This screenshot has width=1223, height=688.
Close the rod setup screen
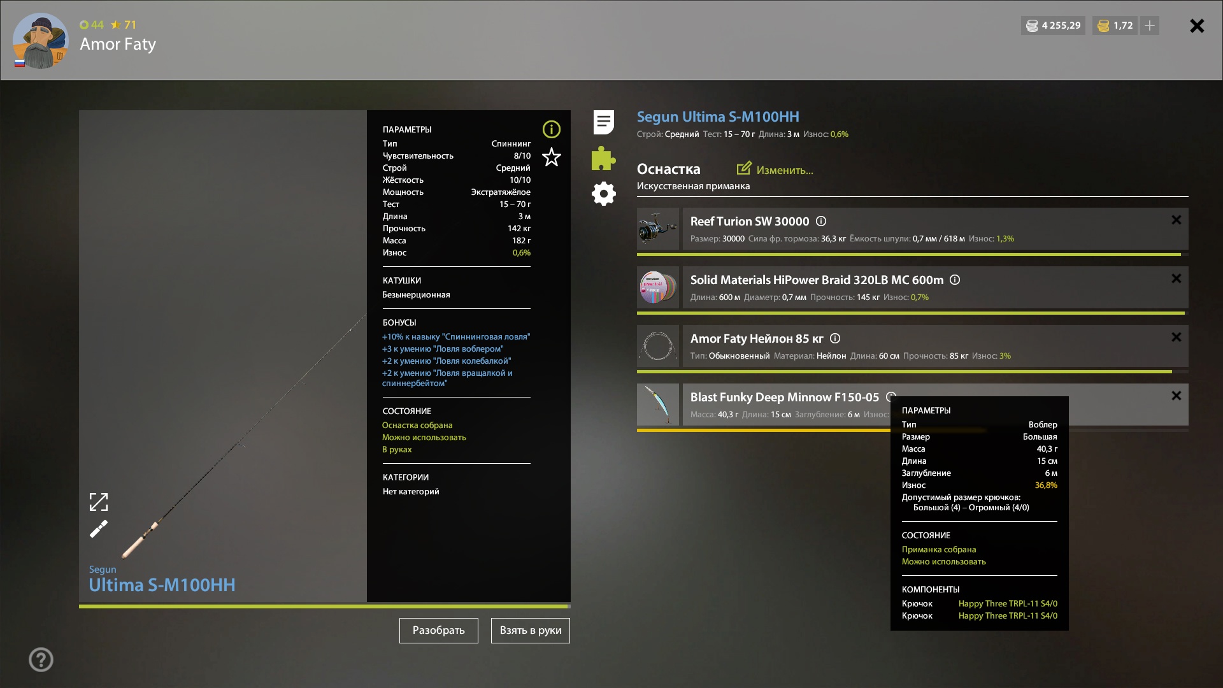pyautogui.click(x=1197, y=25)
